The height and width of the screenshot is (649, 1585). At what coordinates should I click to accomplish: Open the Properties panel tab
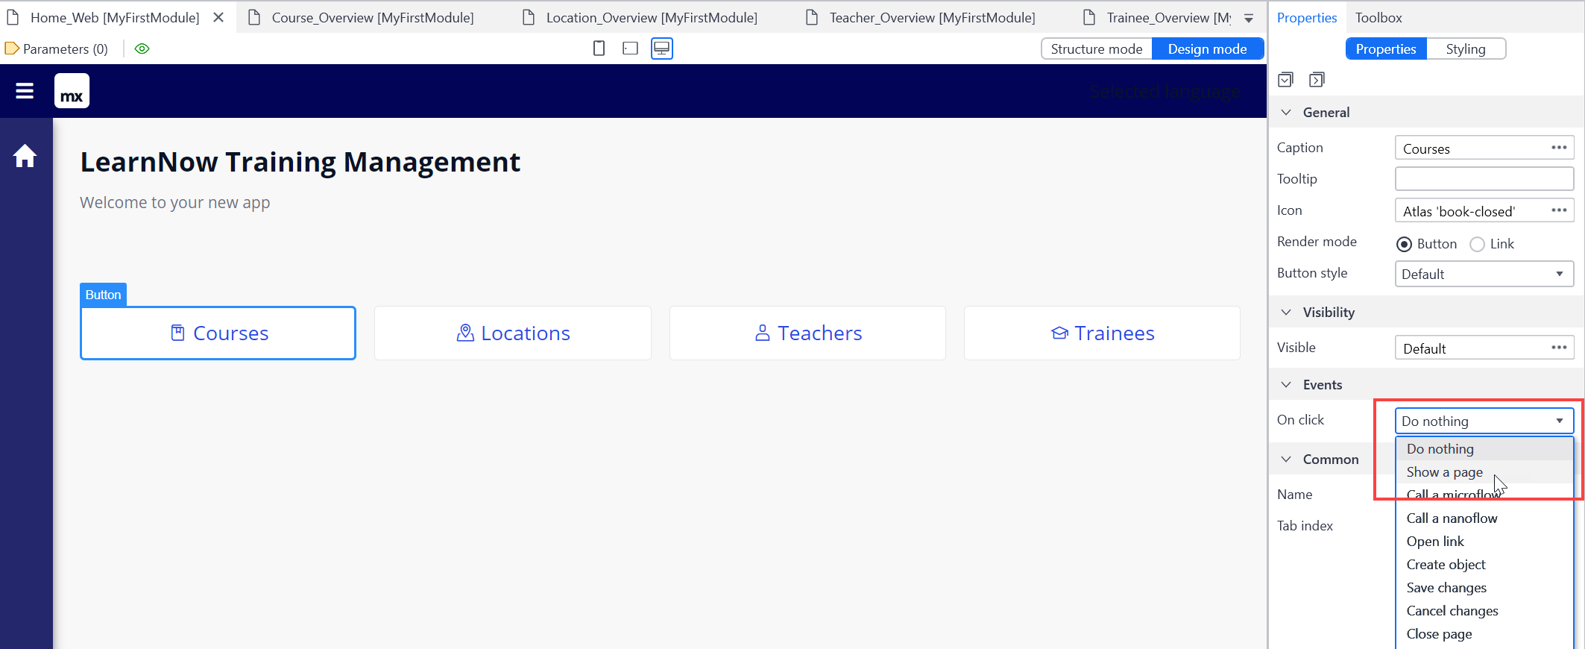click(1307, 17)
